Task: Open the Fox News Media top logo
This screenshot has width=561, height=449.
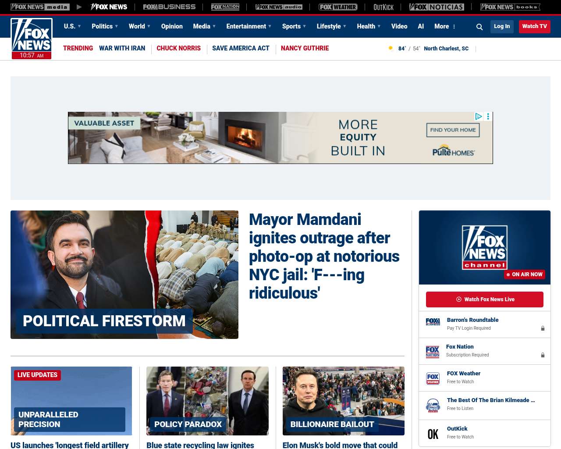Action: [x=40, y=7]
